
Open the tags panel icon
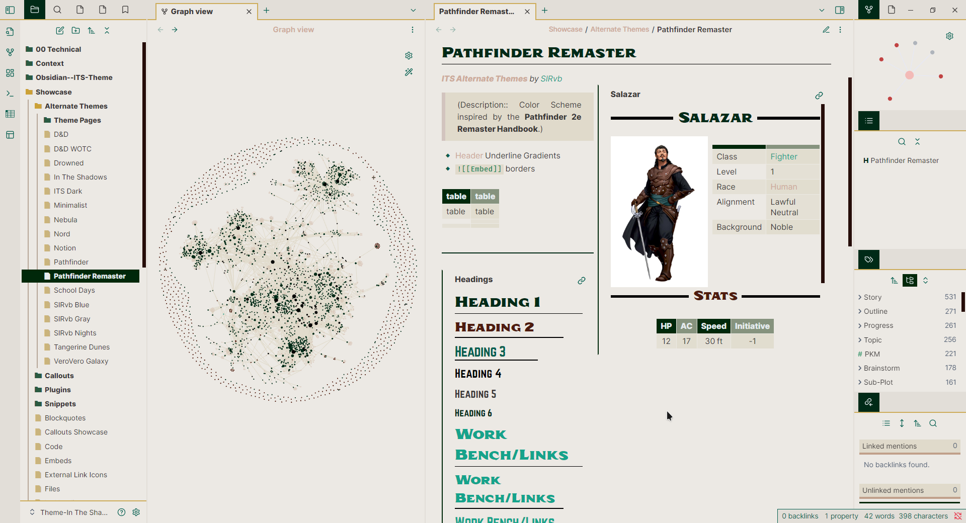pos(869,259)
